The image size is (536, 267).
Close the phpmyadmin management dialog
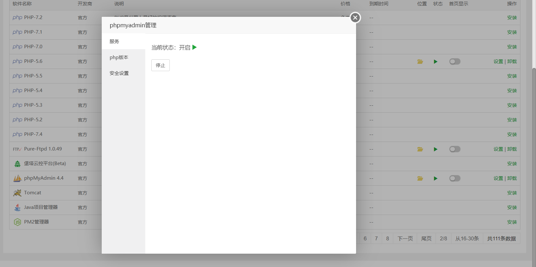coord(355,17)
